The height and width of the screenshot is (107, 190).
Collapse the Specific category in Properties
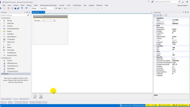[x=155, y=57]
